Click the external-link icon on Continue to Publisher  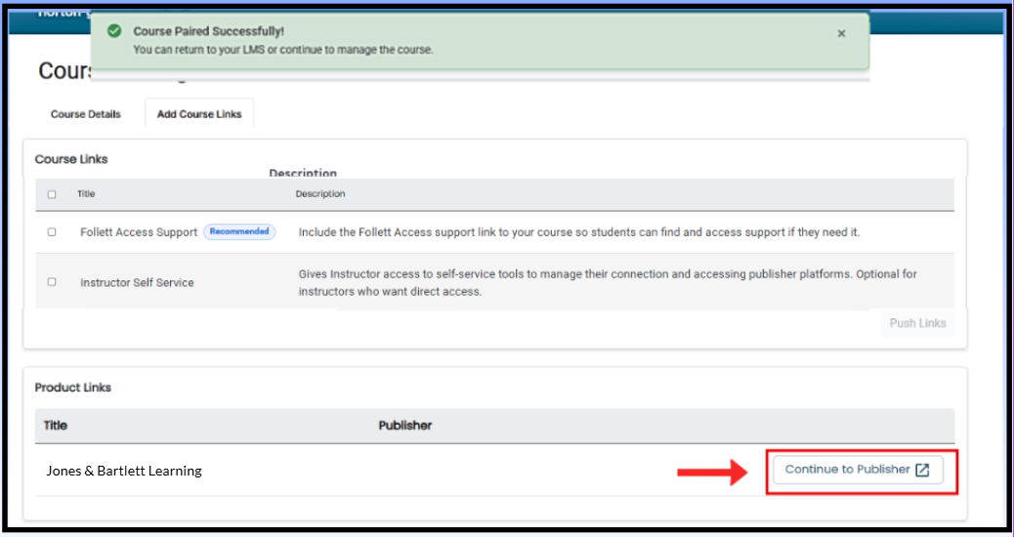click(x=922, y=470)
